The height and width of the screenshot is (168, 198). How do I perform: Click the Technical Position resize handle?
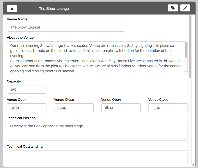pyautogui.click(x=186, y=139)
